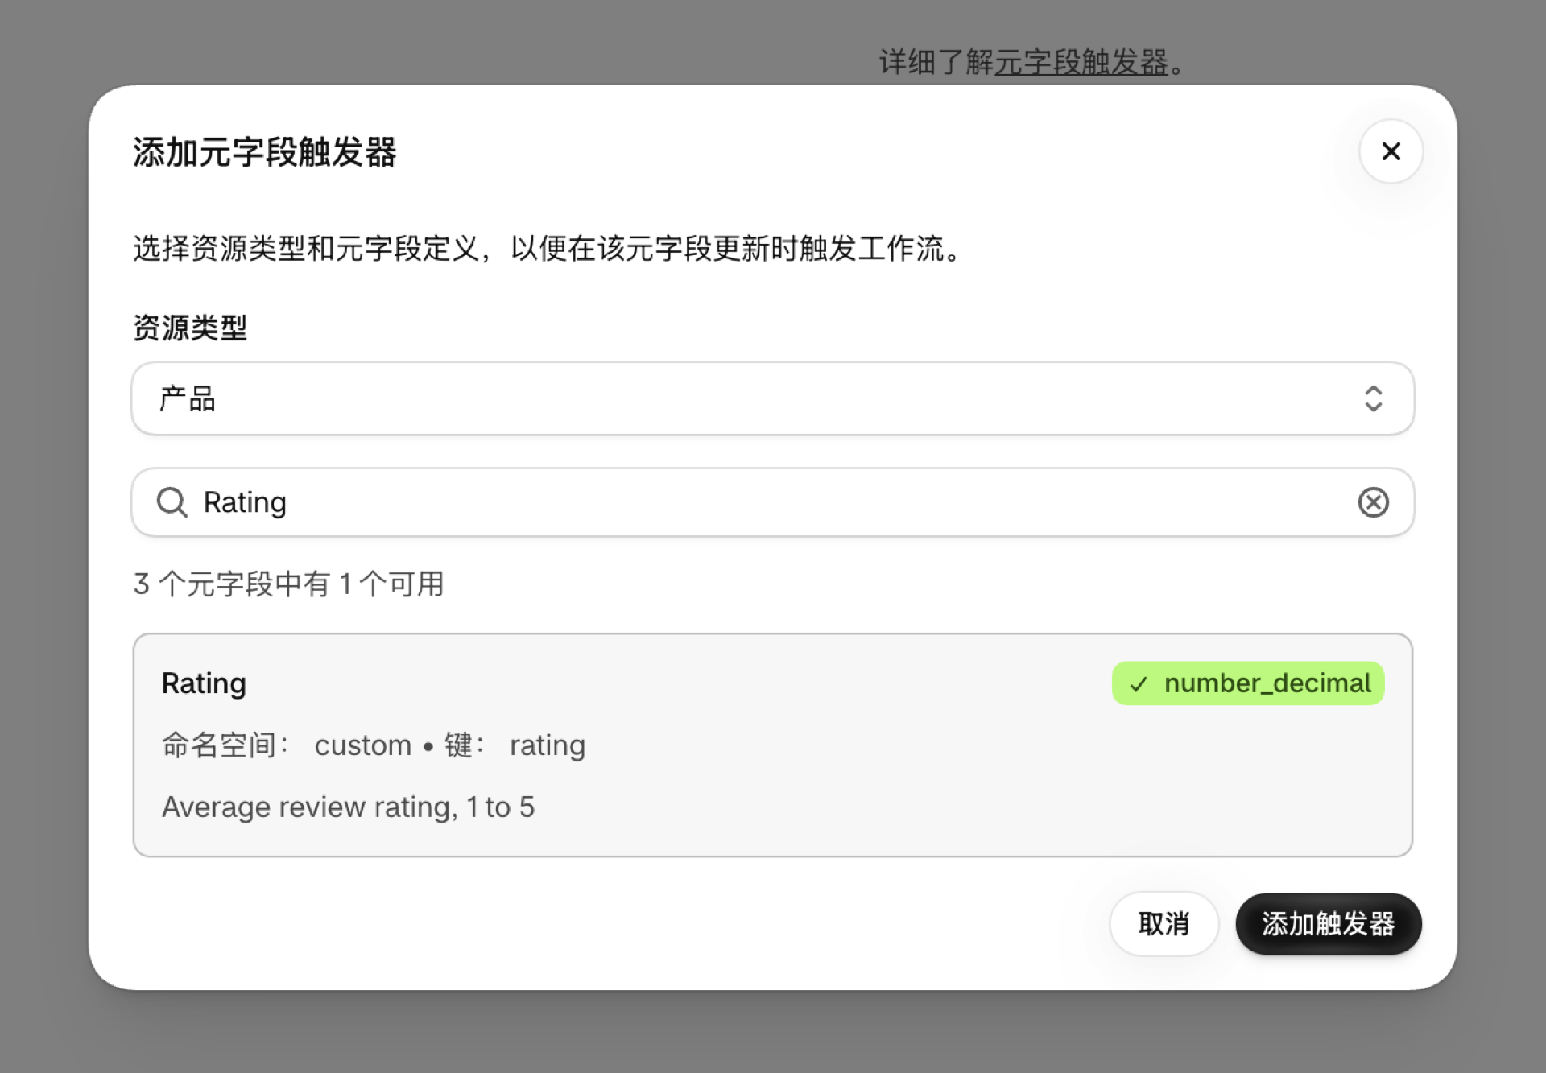Click the 取消 button

tap(1164, 923)
